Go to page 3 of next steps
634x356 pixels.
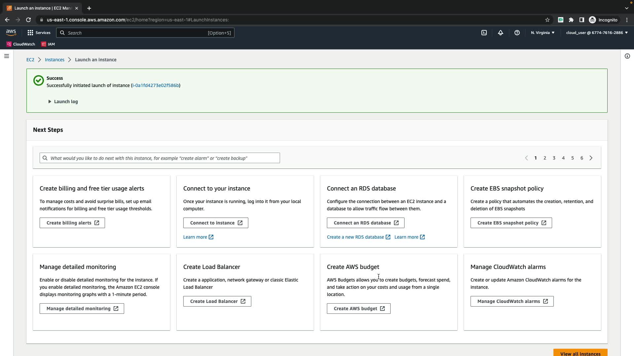click(554, 158)
